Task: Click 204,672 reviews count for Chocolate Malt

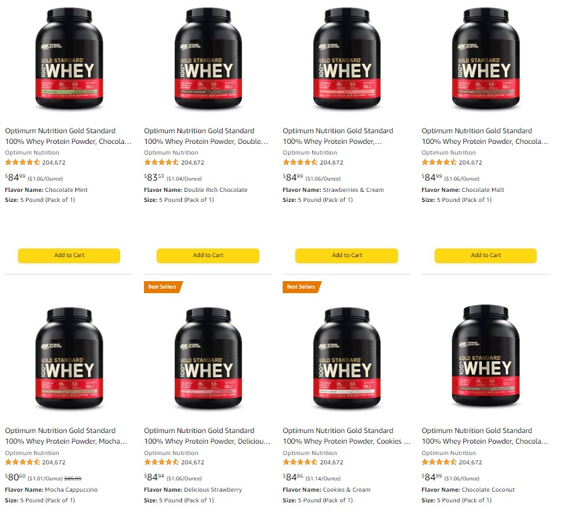Action: click(x=471, y=163)
